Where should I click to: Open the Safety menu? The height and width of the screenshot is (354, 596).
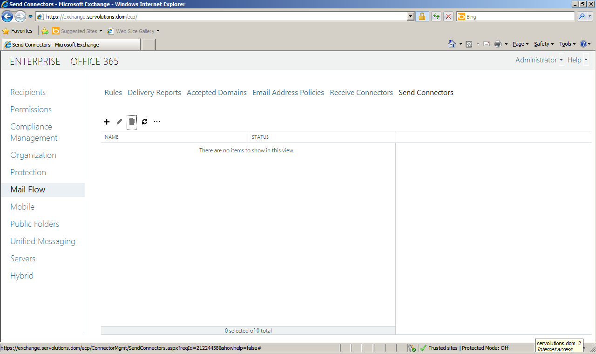point(544,44)
